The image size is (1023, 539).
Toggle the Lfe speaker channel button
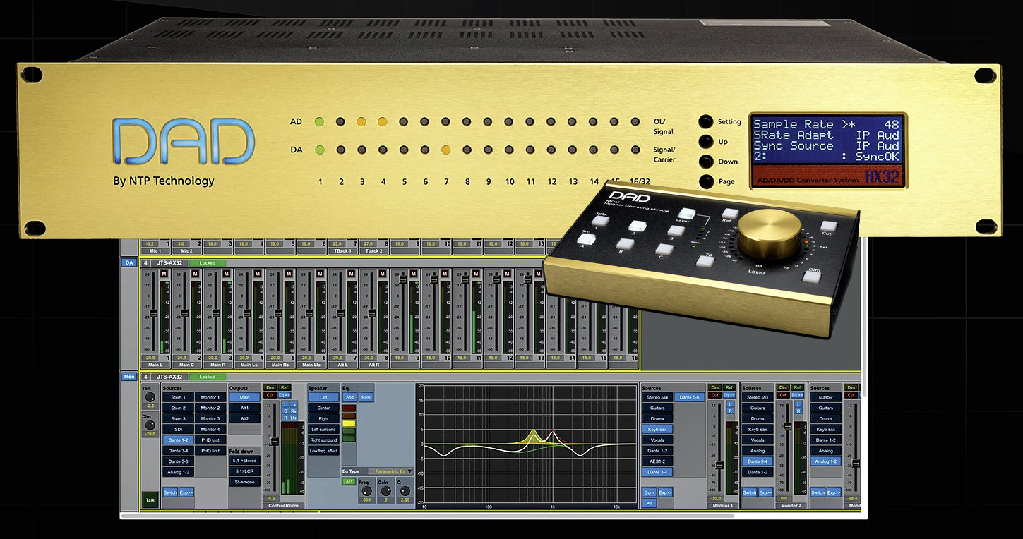[x=293, y=418]
